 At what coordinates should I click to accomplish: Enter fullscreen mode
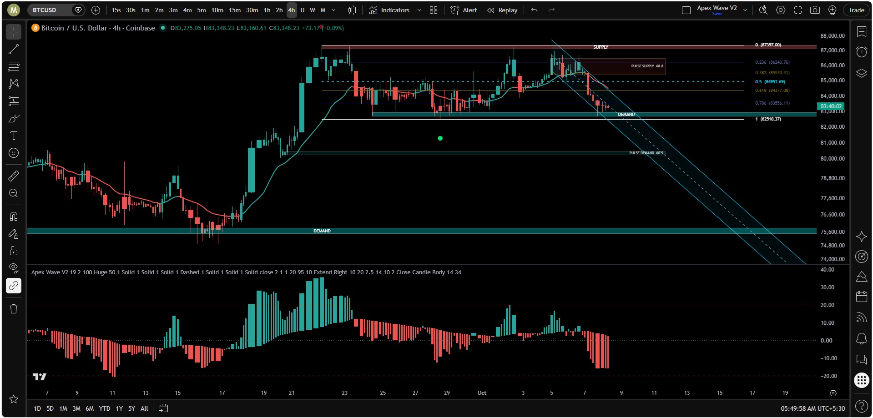(798, 10)
